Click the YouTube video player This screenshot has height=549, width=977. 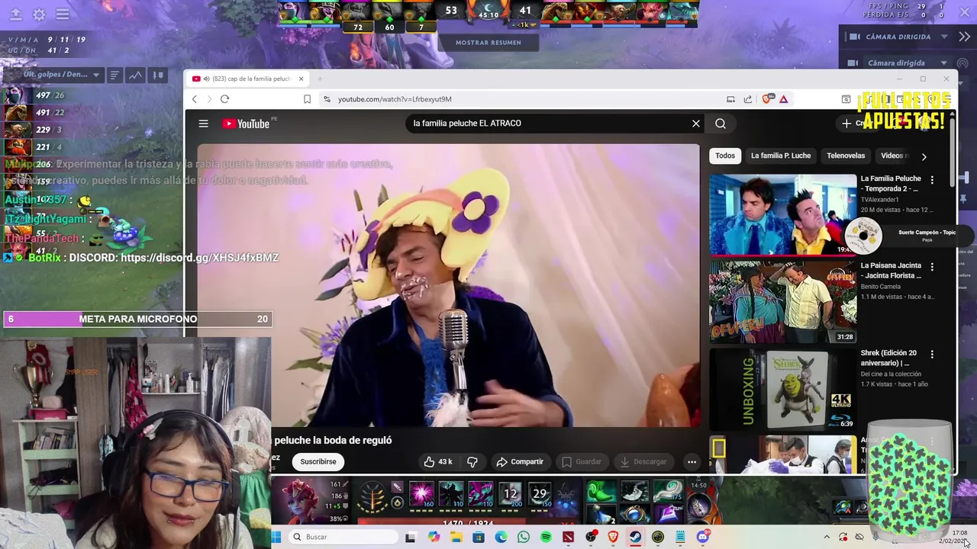click(x=449, y=286)
